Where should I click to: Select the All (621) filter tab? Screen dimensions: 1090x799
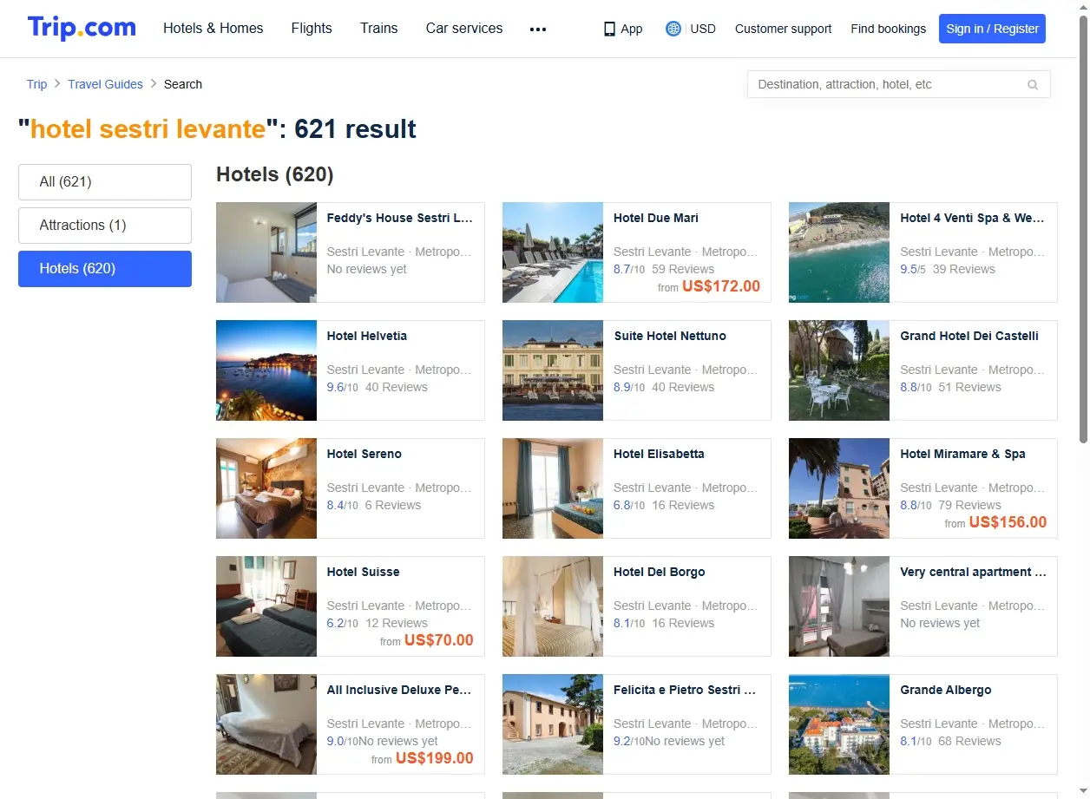[x=105, y=182]
